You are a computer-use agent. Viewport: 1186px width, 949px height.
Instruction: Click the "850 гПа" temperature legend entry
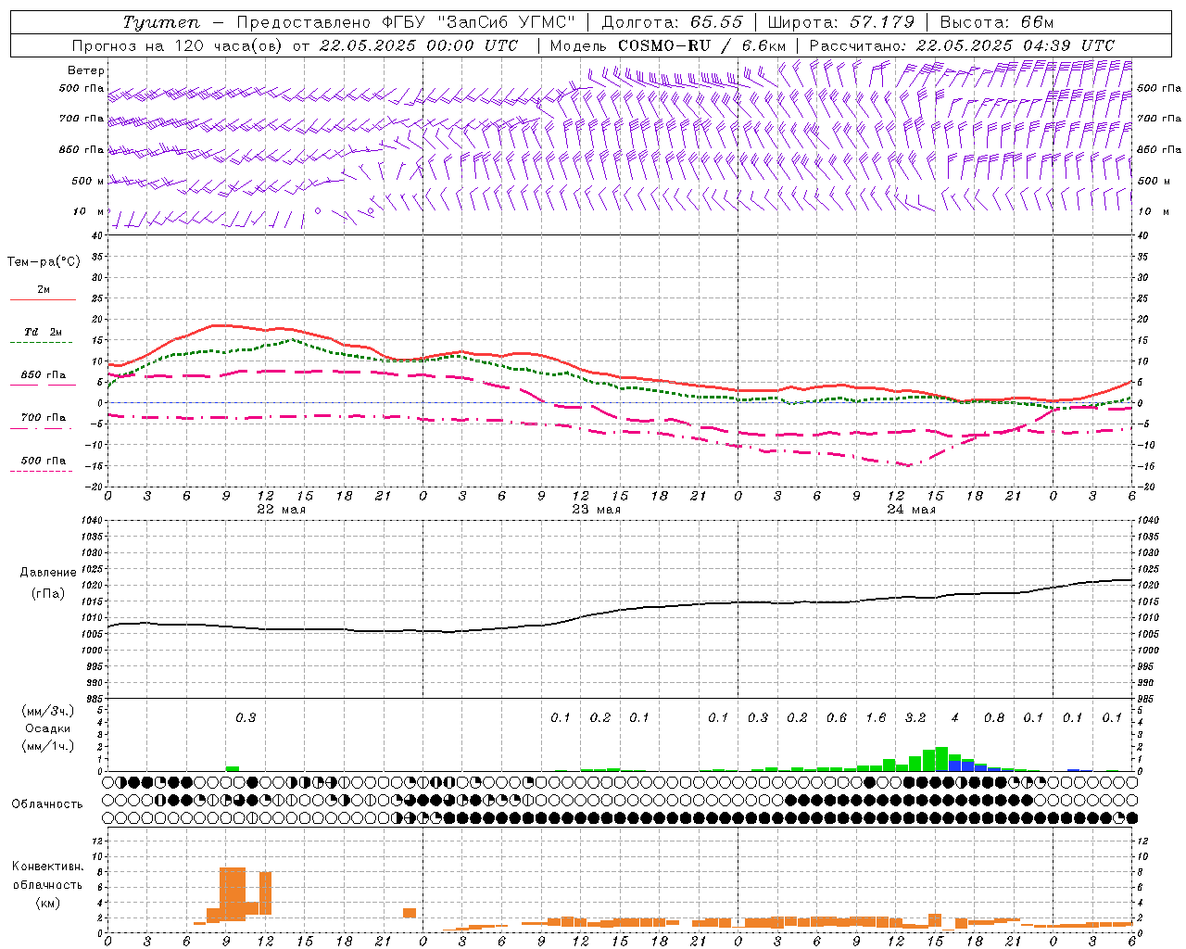(x=44, y=374)
